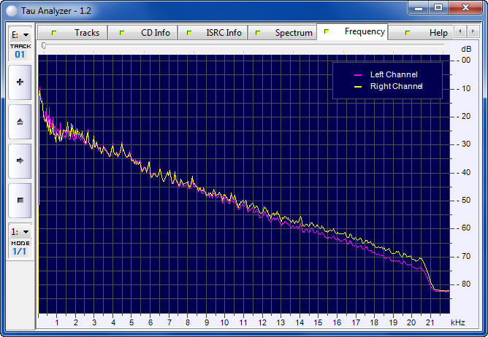Click the mode 1/1 indicator

tap(20, 252)
